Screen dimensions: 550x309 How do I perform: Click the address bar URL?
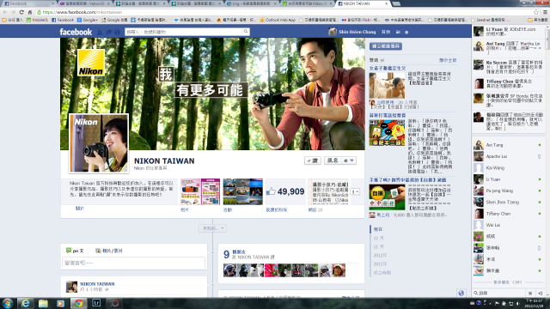point(82,12)
